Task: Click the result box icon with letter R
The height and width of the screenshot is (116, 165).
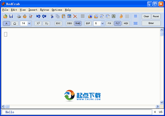Action: pyautogui.click(x=108, y=16)
